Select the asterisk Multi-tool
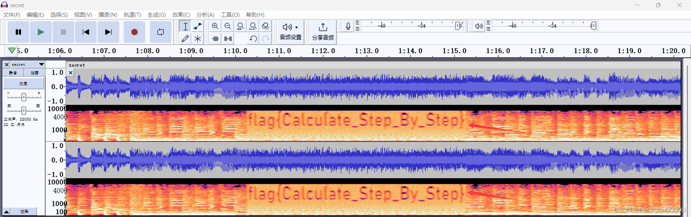Viewport: 691px width, 217px height. (x=198, y=39)
